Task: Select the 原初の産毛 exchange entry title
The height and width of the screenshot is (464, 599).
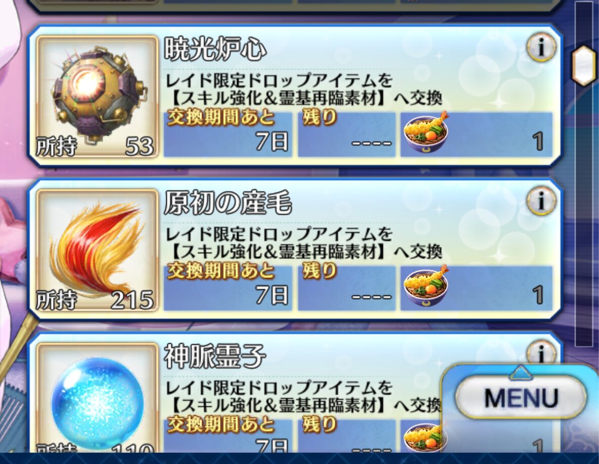Action: point(227,203)
